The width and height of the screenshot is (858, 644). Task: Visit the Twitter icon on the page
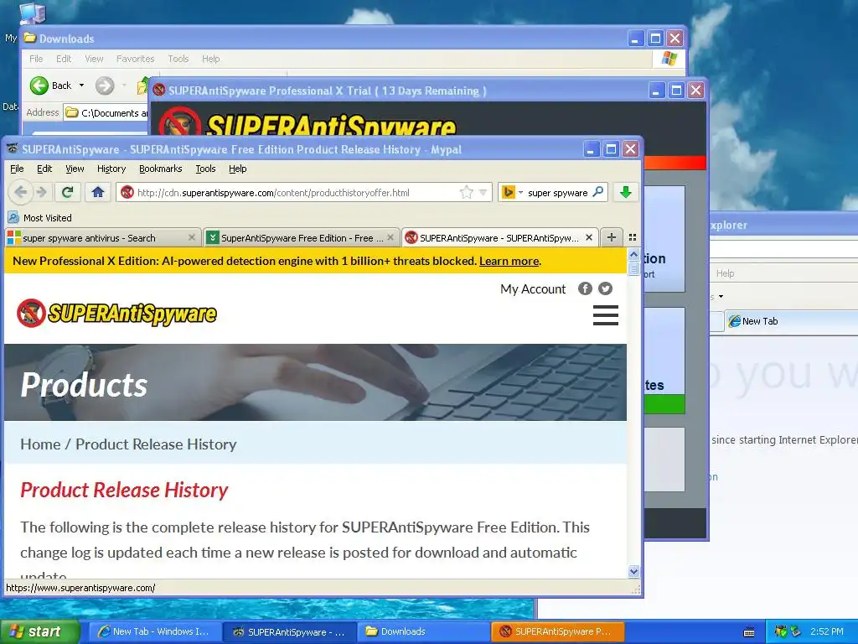point(605,288)
